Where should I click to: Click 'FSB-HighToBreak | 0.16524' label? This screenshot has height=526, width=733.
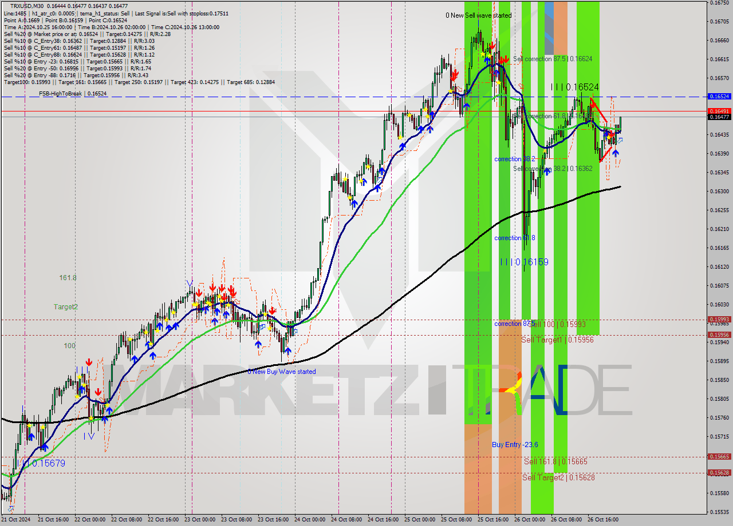coord(73,93)
